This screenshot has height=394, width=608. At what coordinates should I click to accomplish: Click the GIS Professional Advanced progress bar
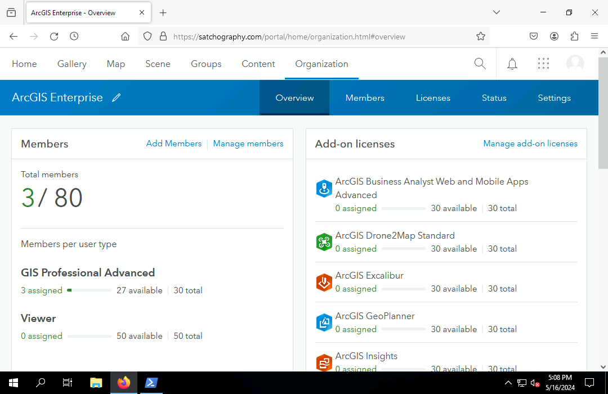(90, 290)
